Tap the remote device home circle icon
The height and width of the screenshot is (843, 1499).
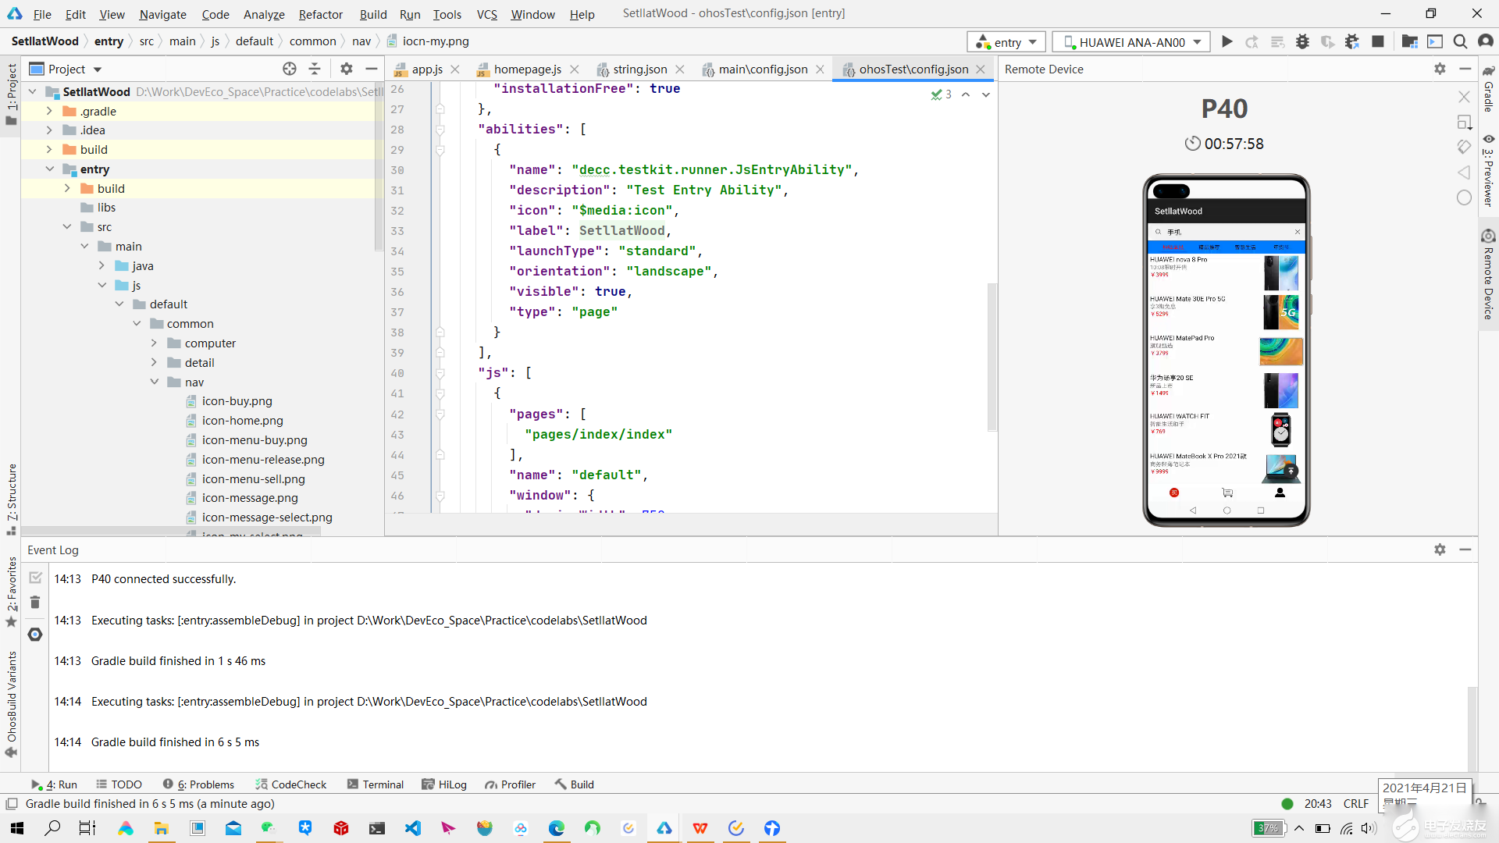click(x=1464, y=197)
